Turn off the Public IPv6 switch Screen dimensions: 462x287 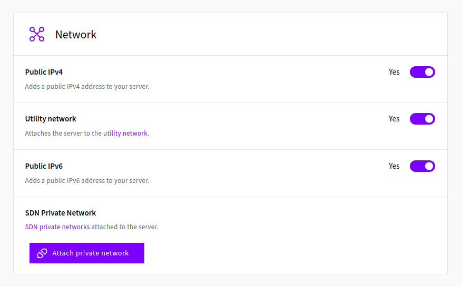coord(422,166)
